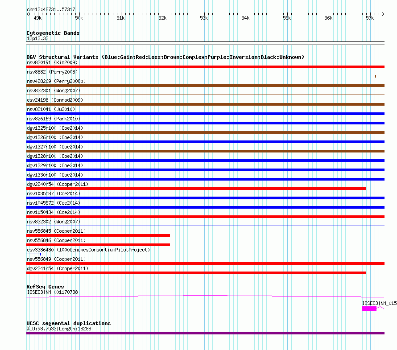Open the purple segmental duplication bar

pyautogui.click(x=205, y=333)
